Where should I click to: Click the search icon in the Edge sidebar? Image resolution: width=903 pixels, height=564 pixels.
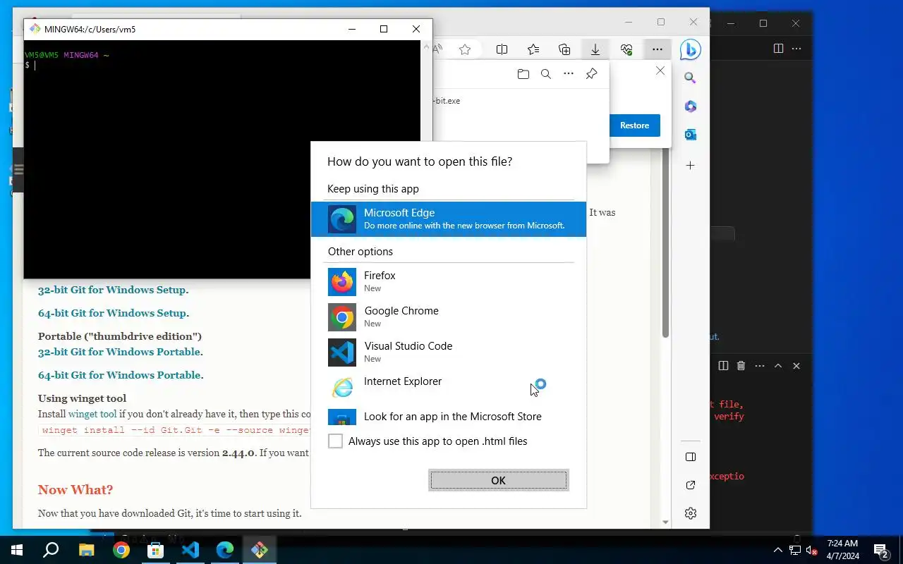pos(690,78)
